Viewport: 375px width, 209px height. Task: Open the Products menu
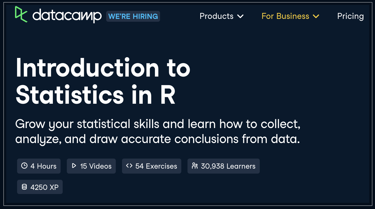[217, 16]
